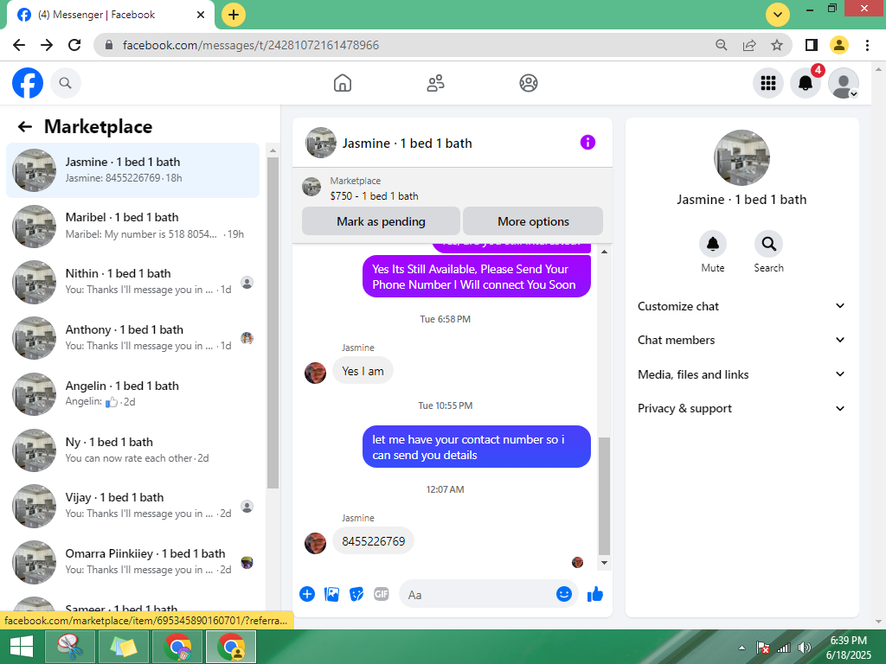
Task: Select the Nithin · 1 bed 1 bath chat
Action: [x=132, y=282]
